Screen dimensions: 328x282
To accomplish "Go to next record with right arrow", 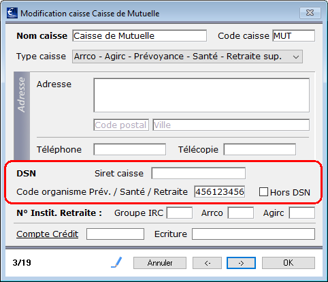I will pos(241,263).
